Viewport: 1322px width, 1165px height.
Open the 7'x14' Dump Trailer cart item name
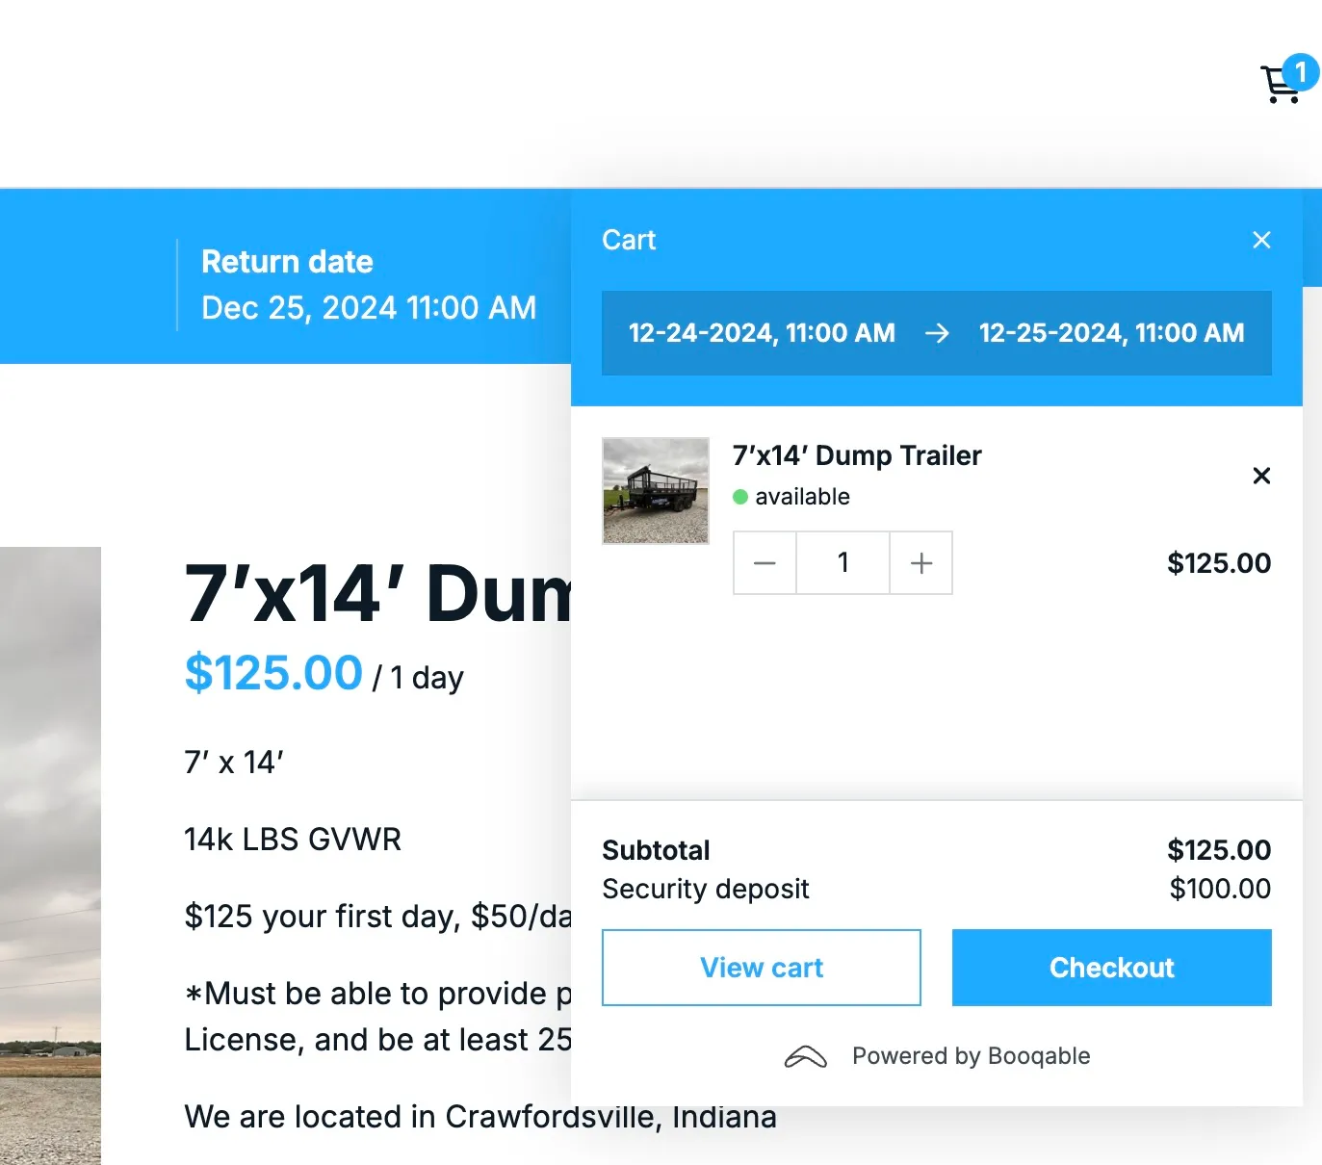click(857, 455)
